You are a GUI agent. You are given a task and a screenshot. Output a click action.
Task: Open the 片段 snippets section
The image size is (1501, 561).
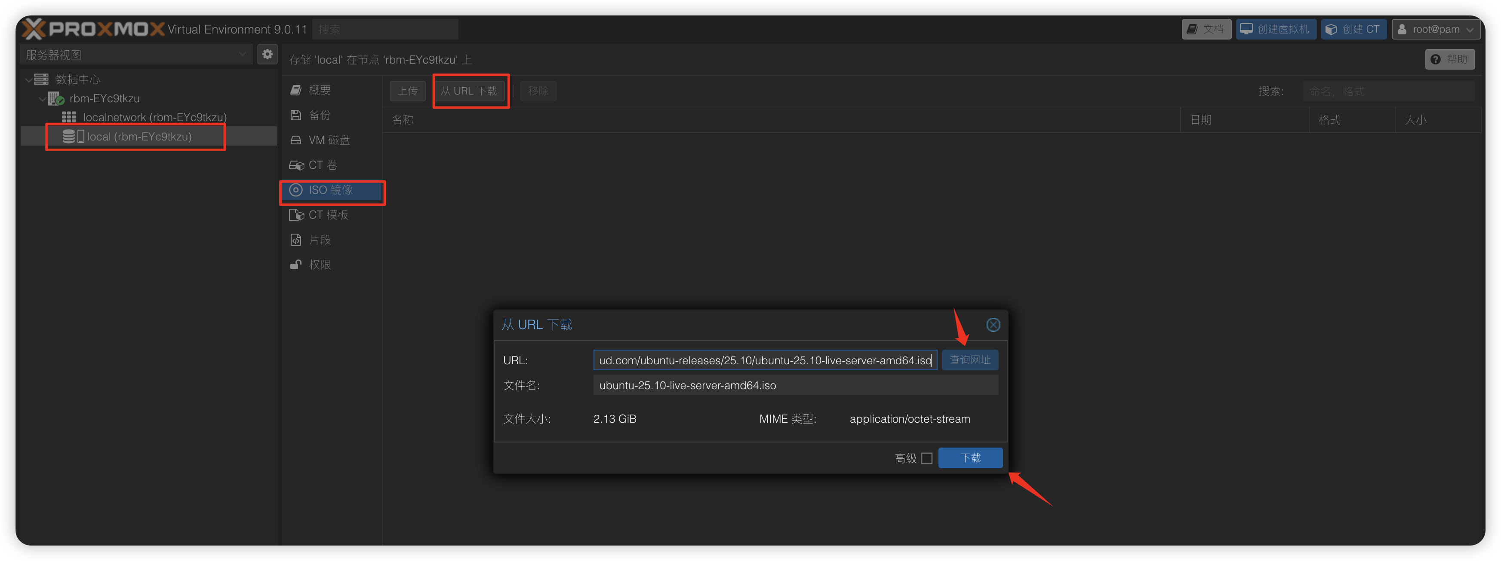click(x=319, y=240)
